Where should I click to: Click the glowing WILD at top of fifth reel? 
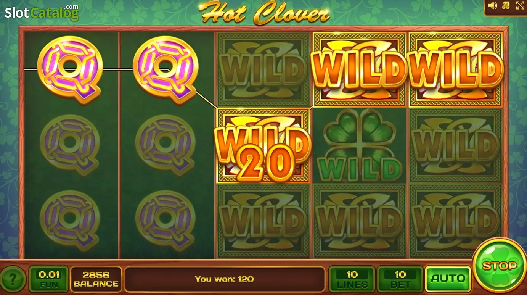[456, 69]
